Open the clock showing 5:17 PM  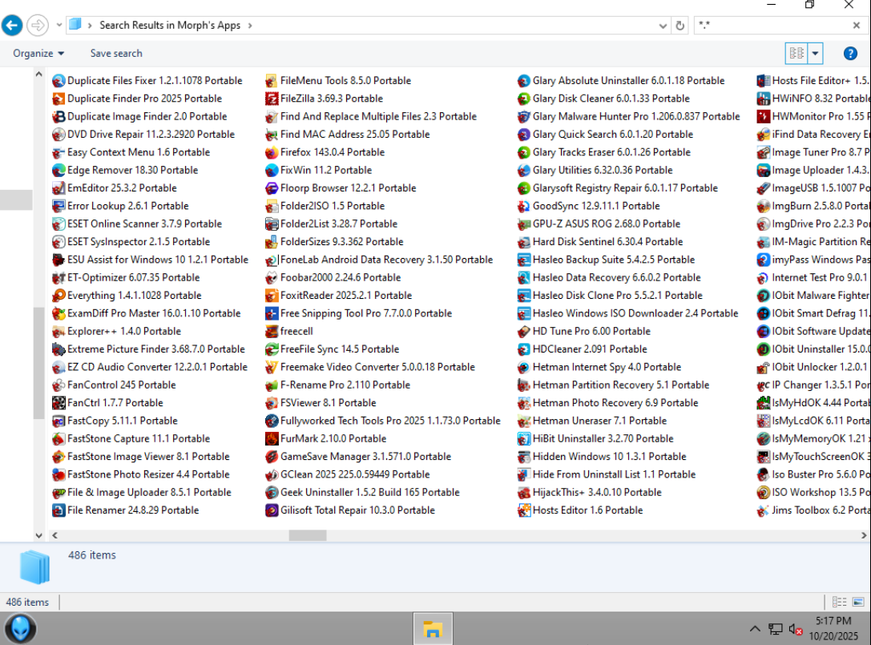(x=833, y=628)
